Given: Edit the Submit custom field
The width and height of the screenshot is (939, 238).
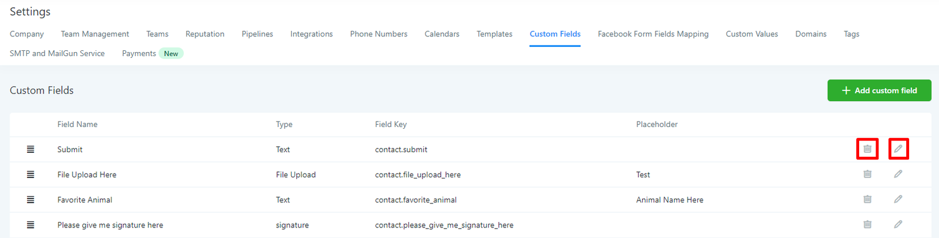Looking at the screenshot, I should 898,149.
